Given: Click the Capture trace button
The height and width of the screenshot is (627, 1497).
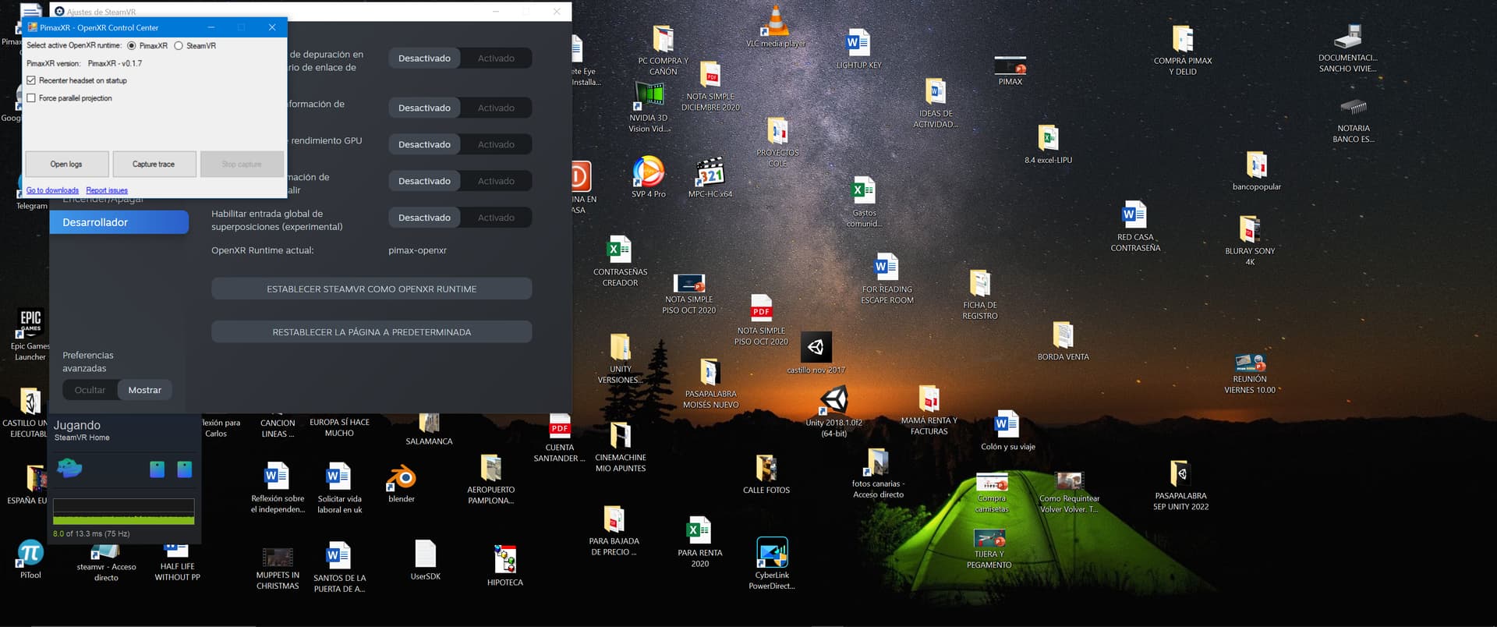Looking at the screenshot, I should pyautogui.click(x=154, y=164).
